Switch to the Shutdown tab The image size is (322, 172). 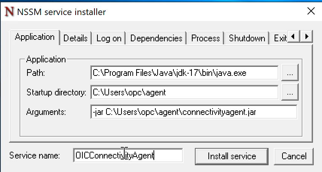[x=247, y=38]
